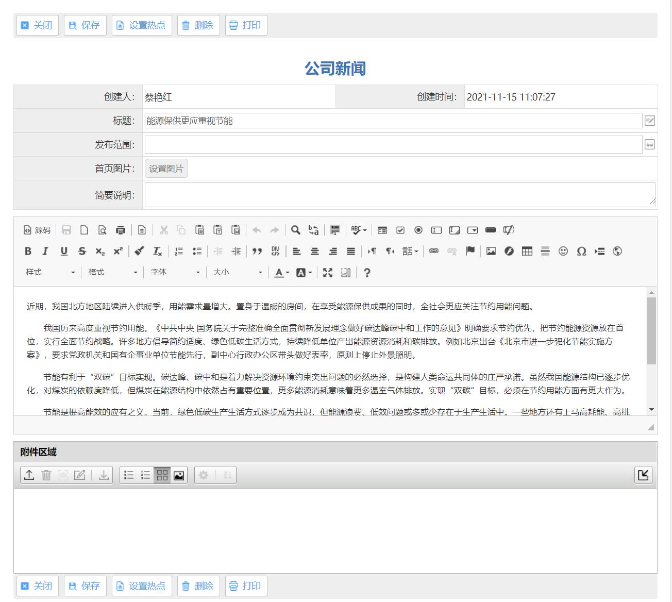Click the upload attachment icon

click(29, 475)
